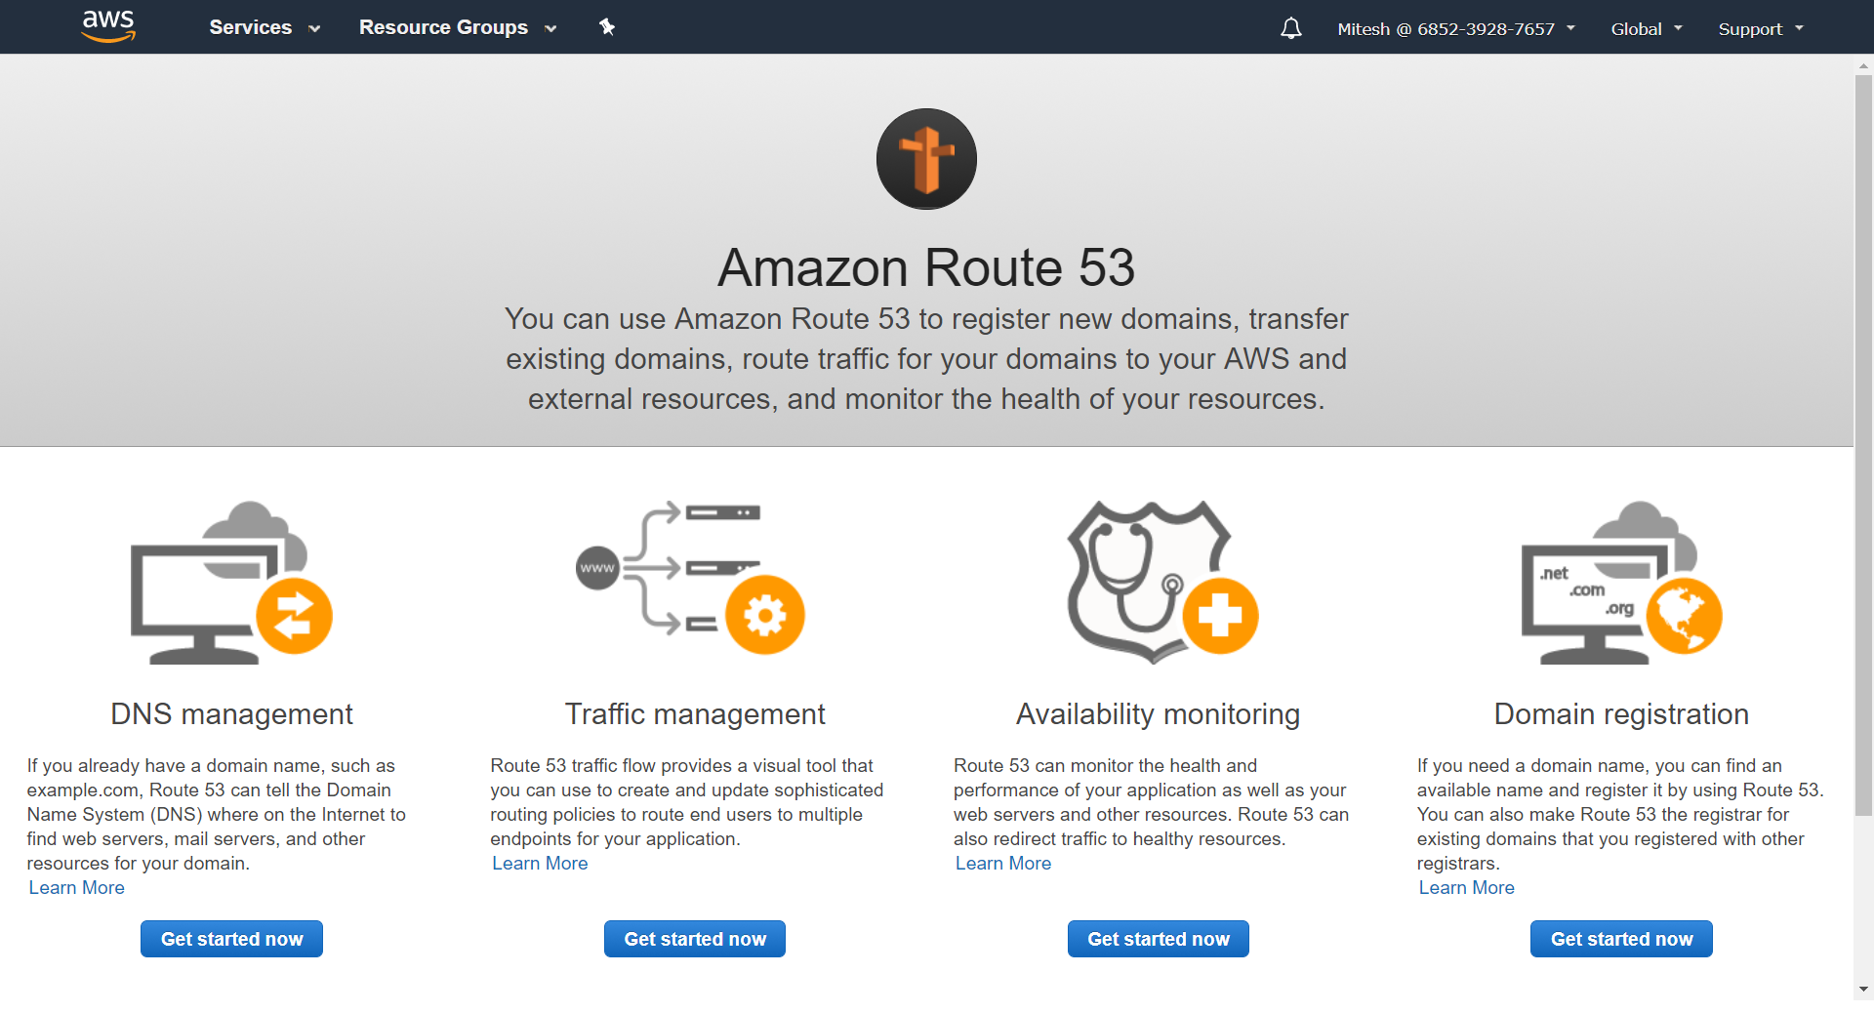
Task: Click the AWS logo in header
Action: (108, 26)
